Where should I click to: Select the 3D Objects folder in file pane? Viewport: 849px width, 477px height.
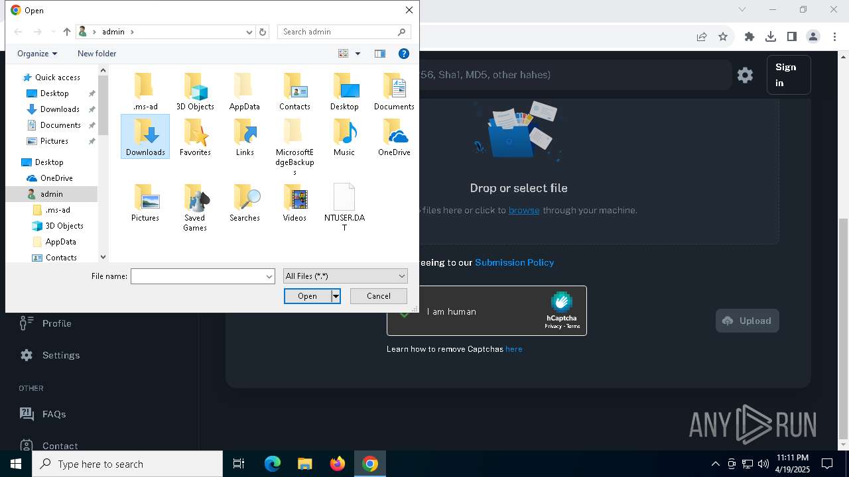195,91
